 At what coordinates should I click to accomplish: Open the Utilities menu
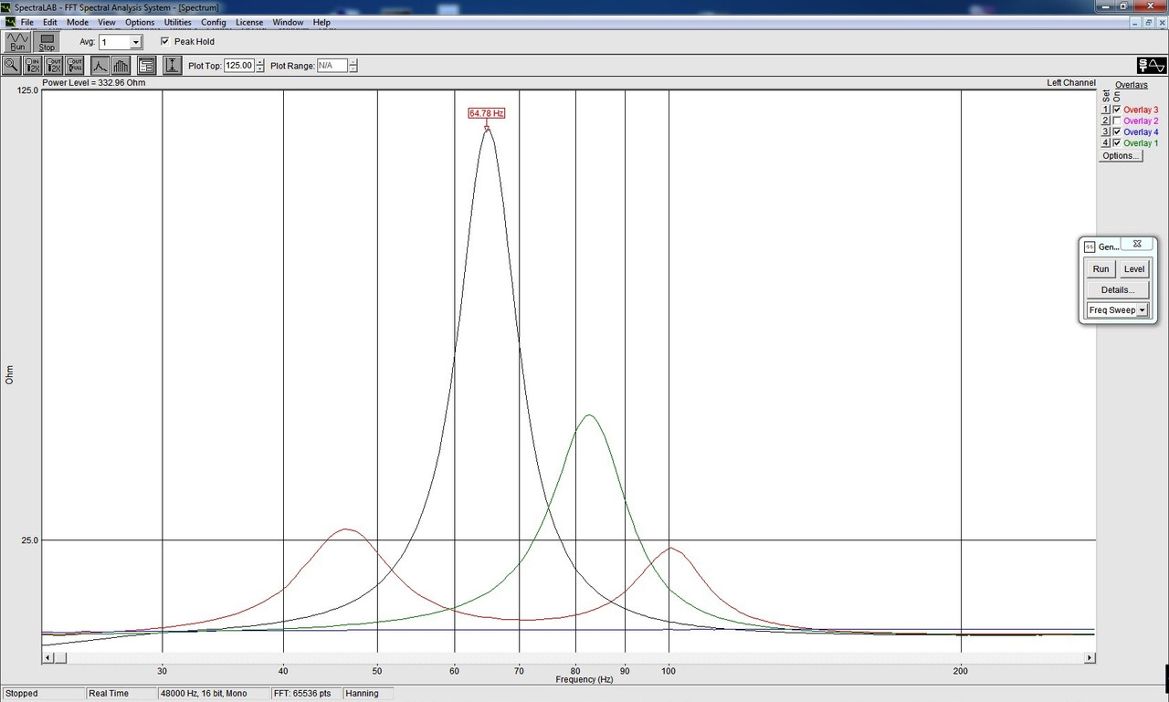[178, 22]
